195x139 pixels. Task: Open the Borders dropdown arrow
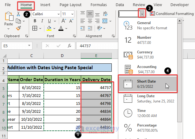(40, 28)
